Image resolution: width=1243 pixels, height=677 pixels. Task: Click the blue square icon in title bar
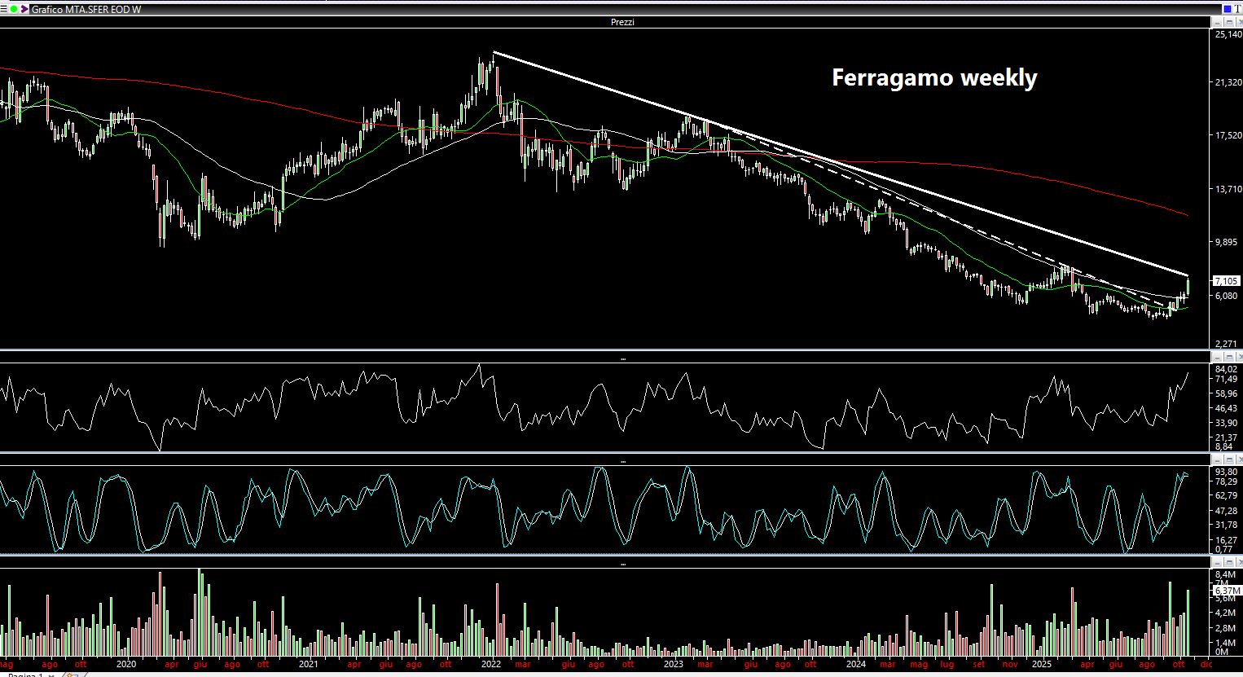(1227, 9)
